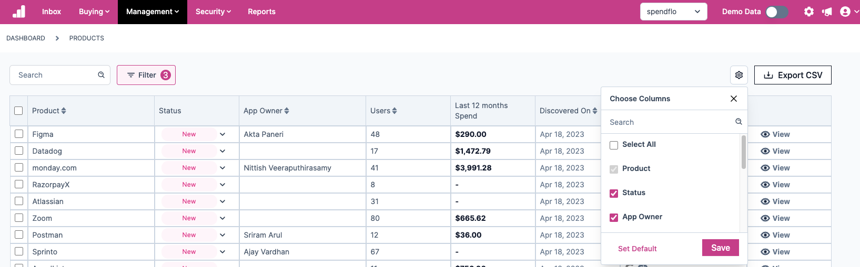
Task: Expand Zoom status dropdown chevron
Action: coord(222,218)
